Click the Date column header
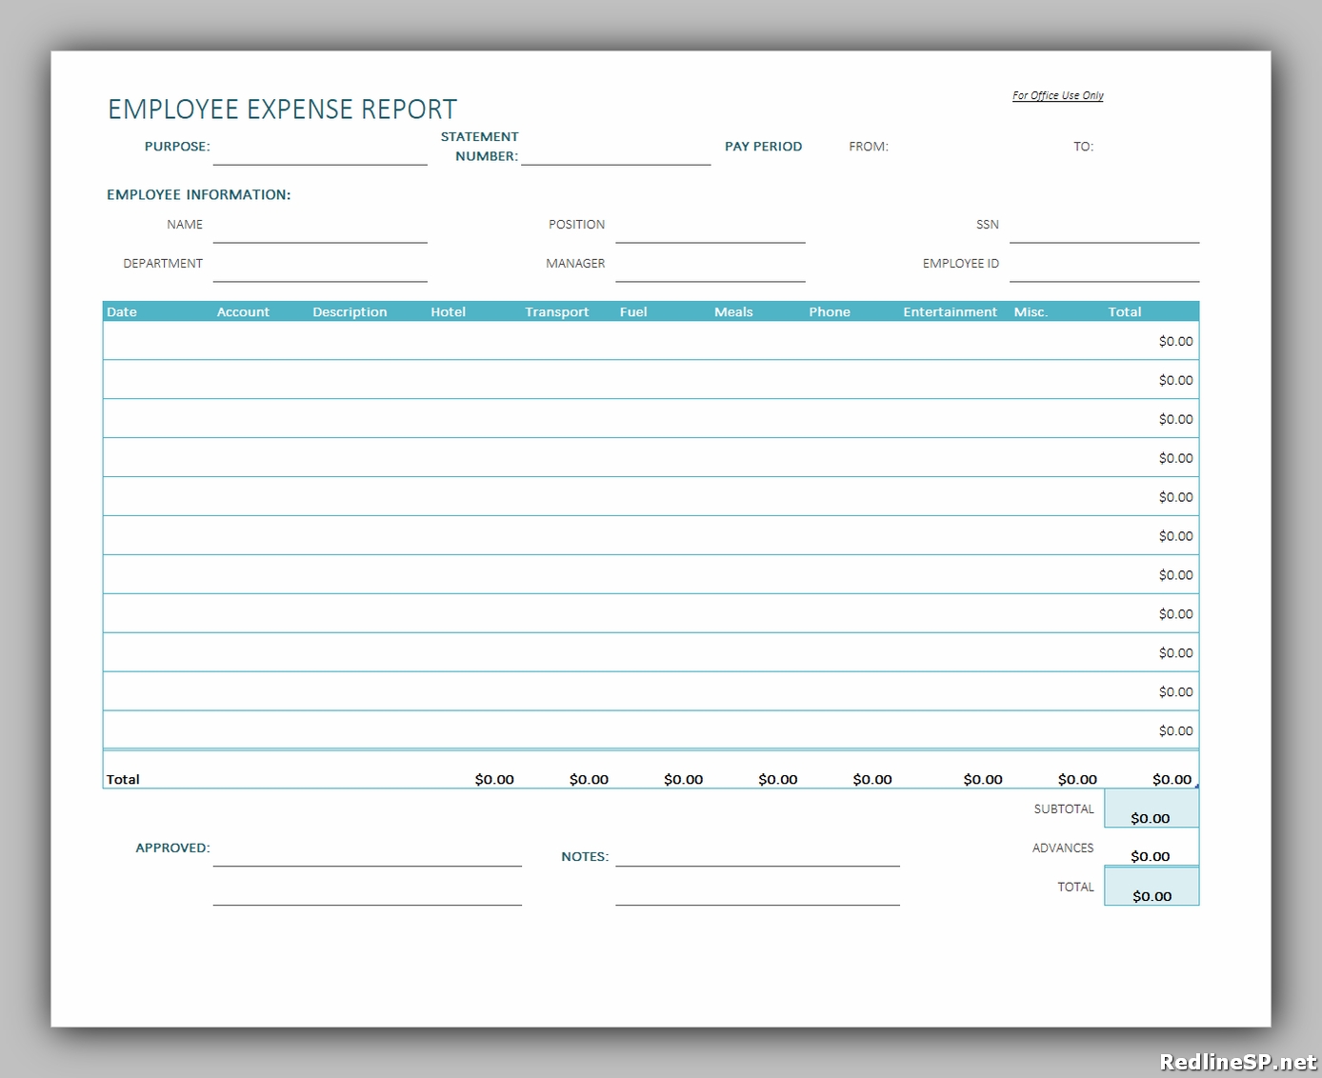This screenshot has height=1078, width=1322. [x=122, y=311]
